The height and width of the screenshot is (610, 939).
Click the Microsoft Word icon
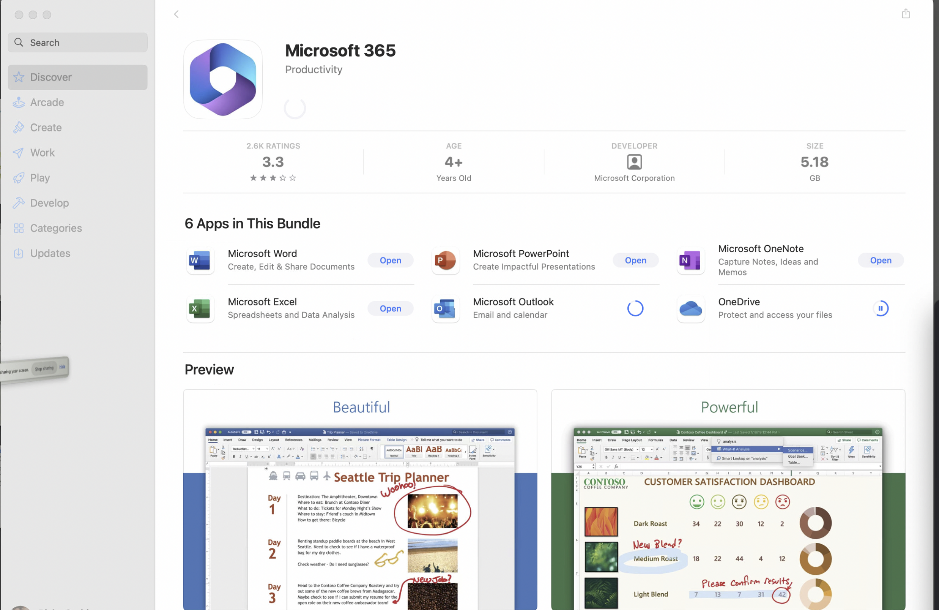pyautogui.click(x=200, y=261)
